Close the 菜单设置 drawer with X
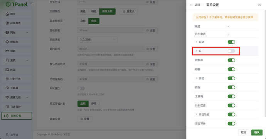The height and width of the screenshot is (139, 266). (x=259, y=5)
